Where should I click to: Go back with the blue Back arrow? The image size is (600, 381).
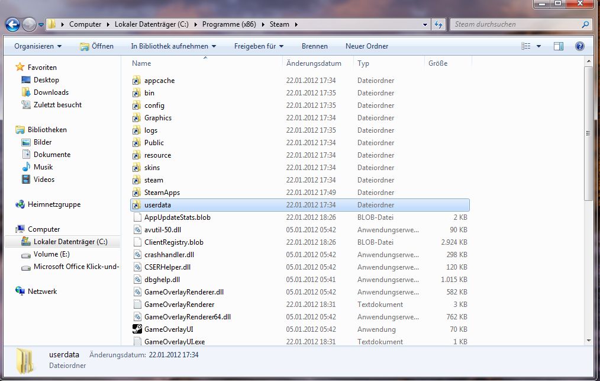click(x=12, y=24)
